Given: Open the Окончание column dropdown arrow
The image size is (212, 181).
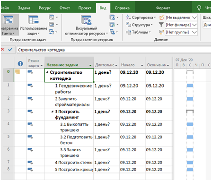Looking at the screenshot, I should [168, 65].
